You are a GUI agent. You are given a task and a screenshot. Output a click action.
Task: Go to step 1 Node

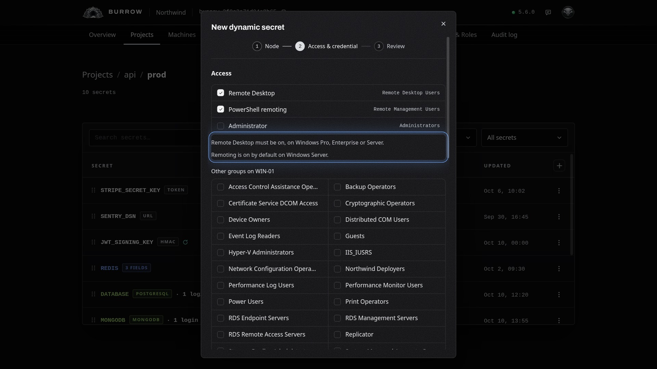(266, 46)
